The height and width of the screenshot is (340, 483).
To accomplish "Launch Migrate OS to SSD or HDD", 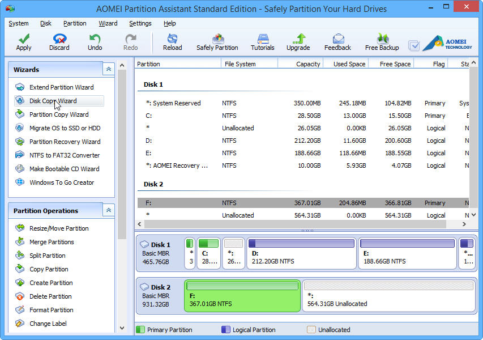I will click(65, 128).
